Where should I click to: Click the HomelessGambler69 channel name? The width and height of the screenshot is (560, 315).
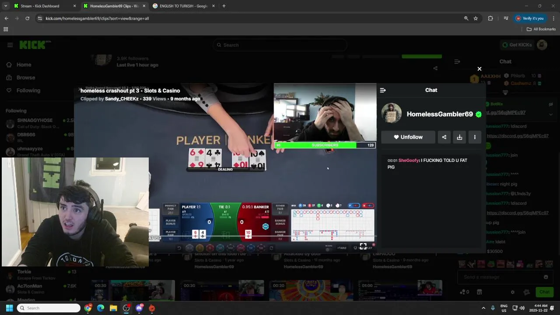point(440,114)
